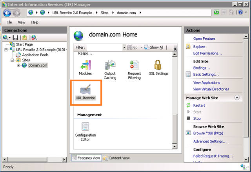251x172 pixels.
Task: Click the greyed Forward arrow button
Action: 16,13
